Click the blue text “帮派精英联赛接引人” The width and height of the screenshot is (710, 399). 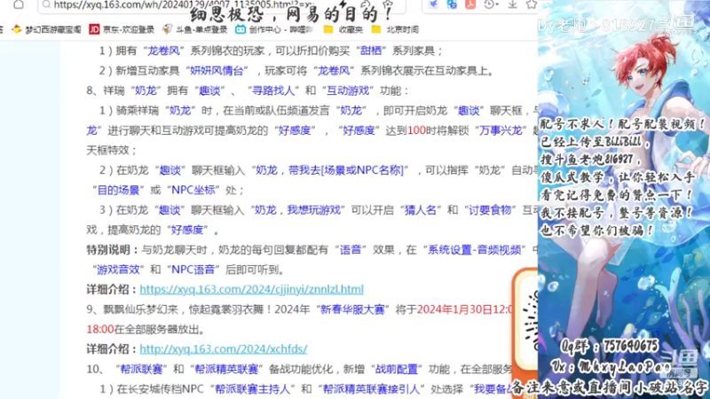[x=371, y=389]
